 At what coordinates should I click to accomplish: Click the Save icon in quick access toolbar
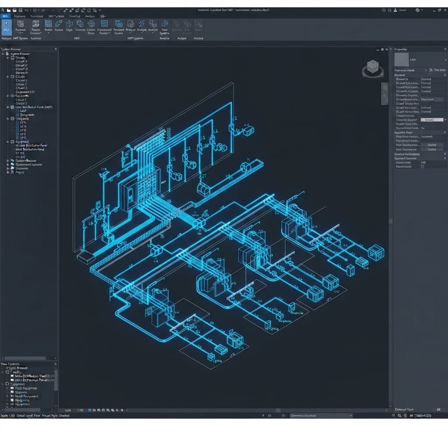click(20, 10)
